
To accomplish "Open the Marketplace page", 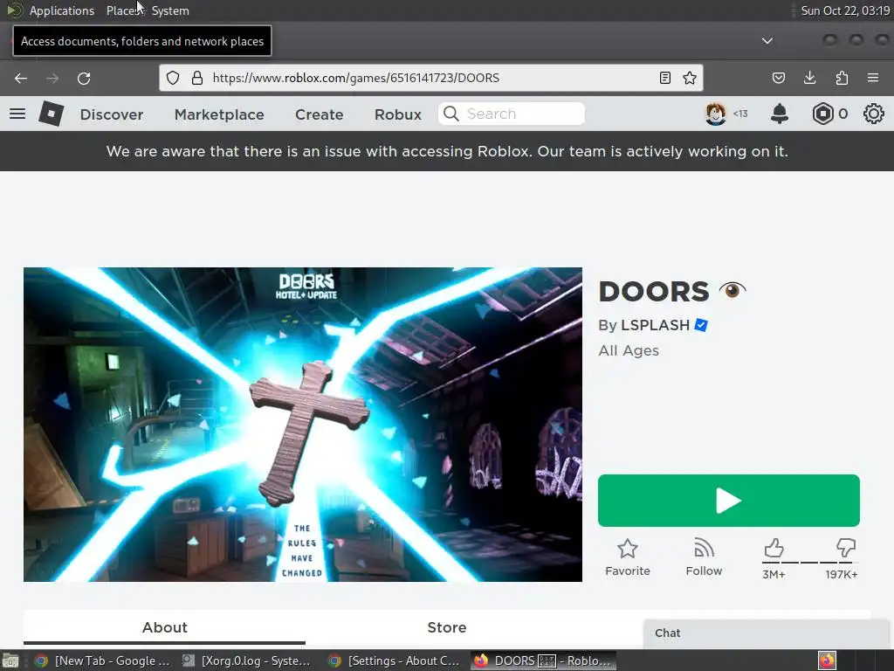I will pyautogui.click(x=219, y=114).
